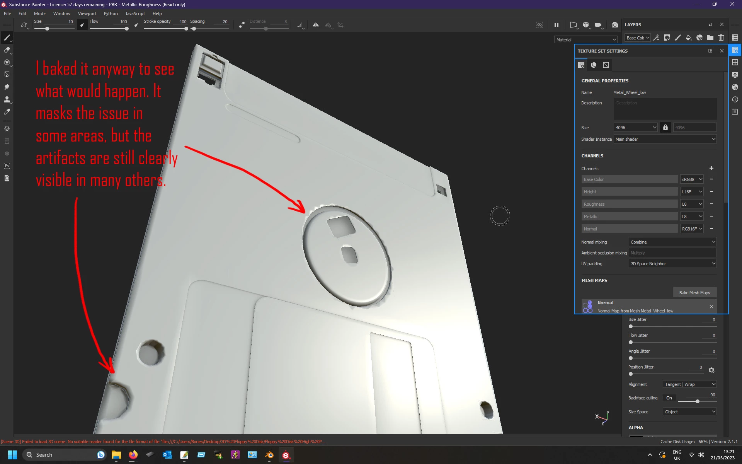Open the Python menu
Viewport: 742px width, 464px height.
click(111, 14)
